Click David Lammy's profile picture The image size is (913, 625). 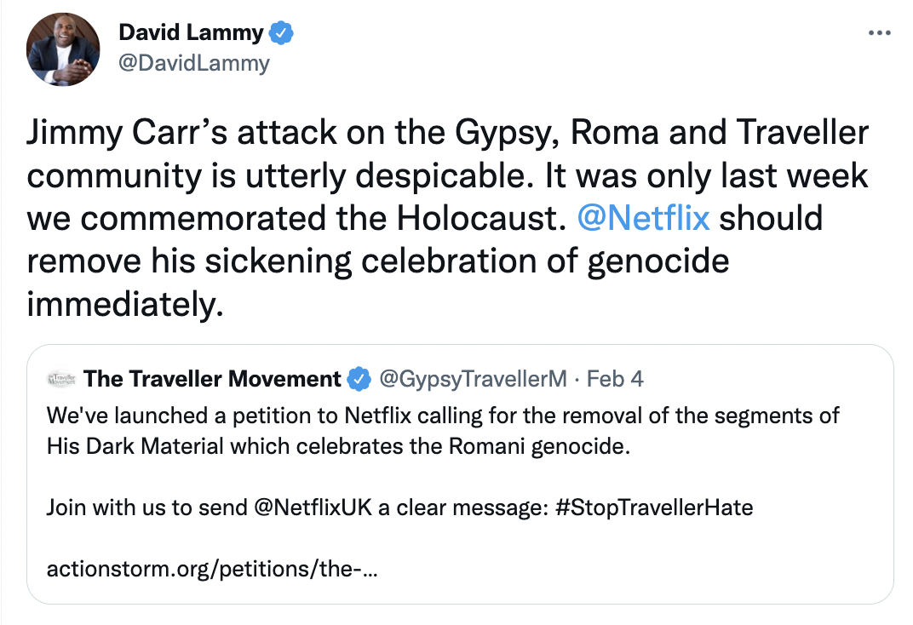(x=63, y=49)
